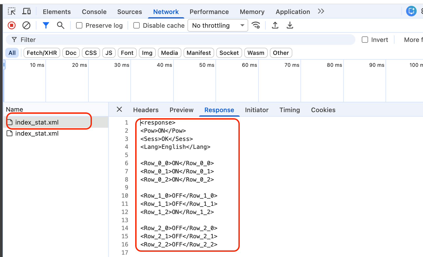
Task: Tick the Invert filter checkbox
Action: pyautogui.click(x=365, y=40)
